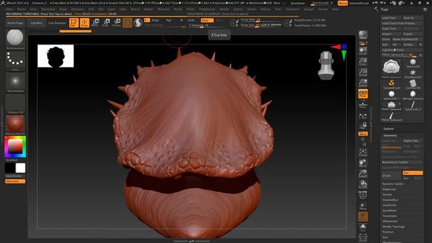Select the Cylinder3D tool

coord(412,84)
